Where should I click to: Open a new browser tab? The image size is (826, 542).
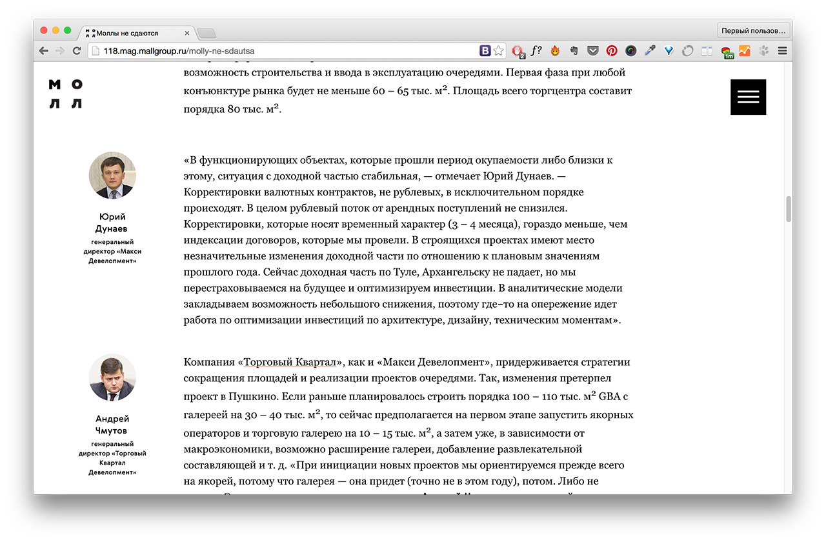tap(206, 33)
